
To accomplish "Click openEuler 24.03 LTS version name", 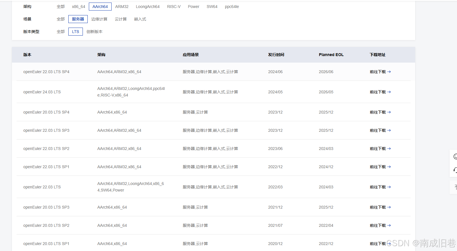I will pyautogui.click(x=42, y=92).
